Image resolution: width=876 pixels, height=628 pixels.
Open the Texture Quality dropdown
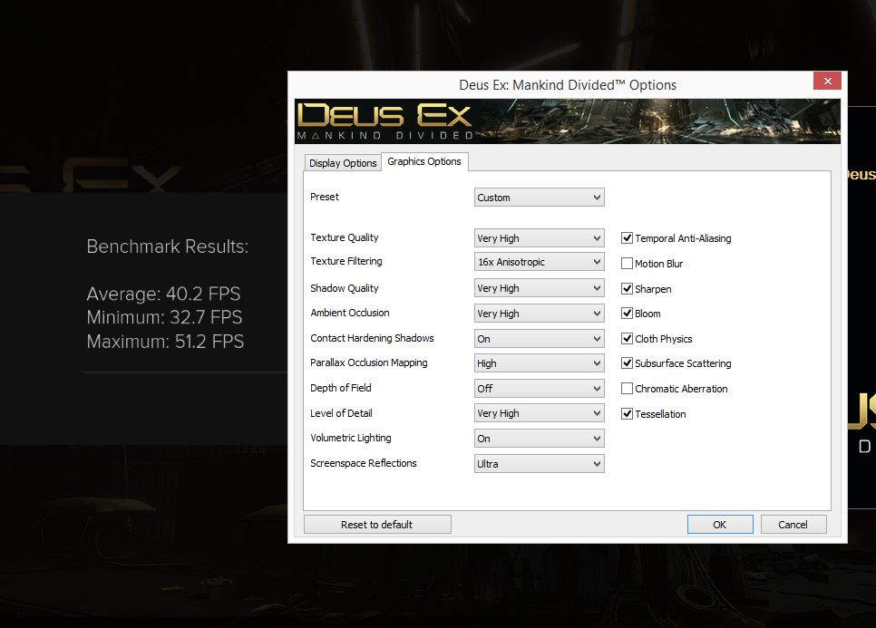click(540, 237)
